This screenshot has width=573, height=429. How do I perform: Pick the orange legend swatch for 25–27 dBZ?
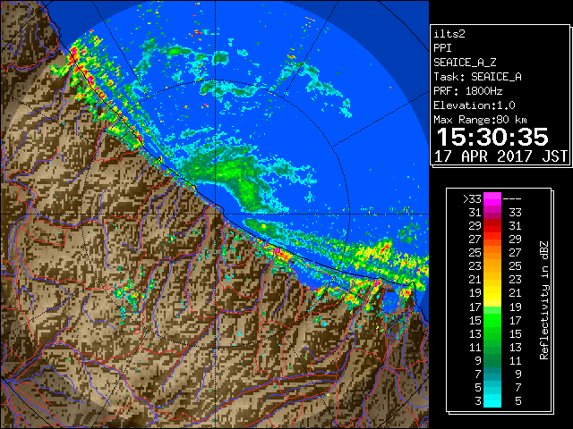[492, 252]
